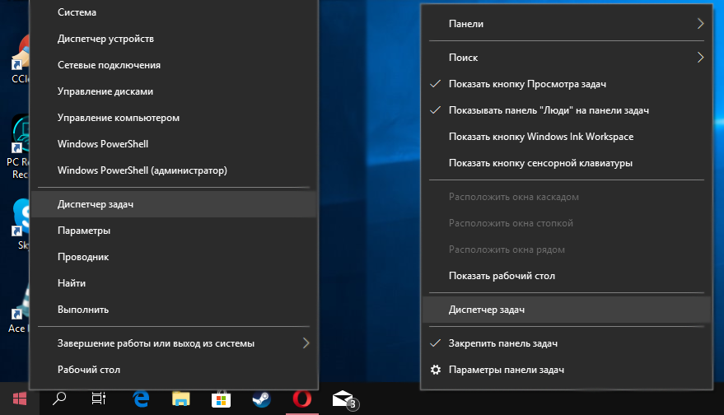Open Управление компьютером menu entry

click(174, 118)
